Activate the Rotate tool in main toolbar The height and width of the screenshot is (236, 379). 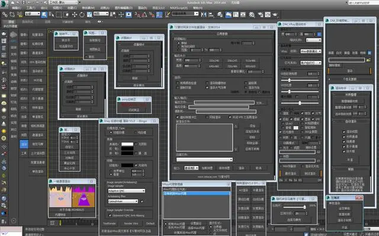tap(82, 15)
